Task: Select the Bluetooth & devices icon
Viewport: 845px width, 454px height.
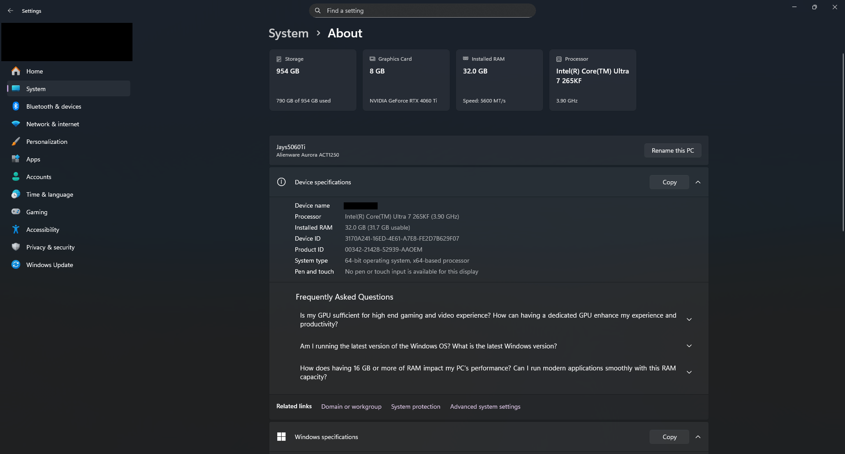Action: [16, 106]
